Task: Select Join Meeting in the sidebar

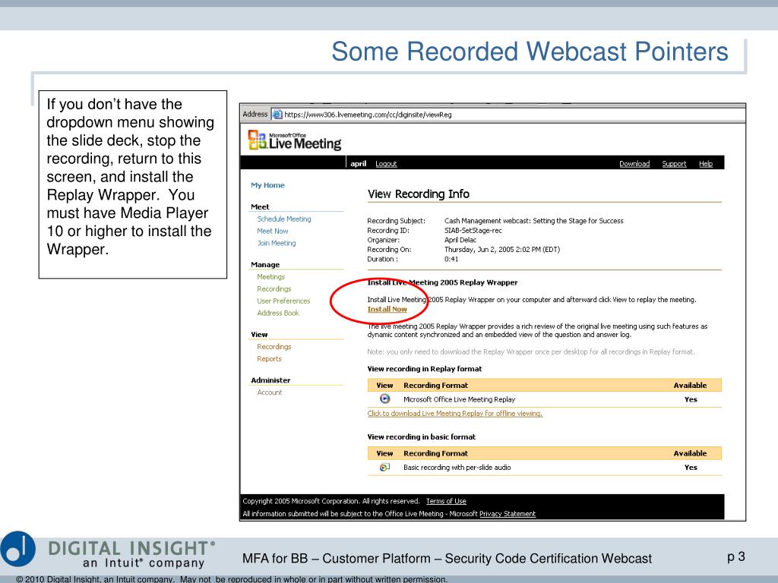Action: click(x=277, y=243)
